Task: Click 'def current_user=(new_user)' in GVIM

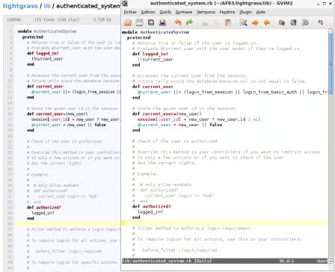Action: pyautogui.click(x=167, y=114)
